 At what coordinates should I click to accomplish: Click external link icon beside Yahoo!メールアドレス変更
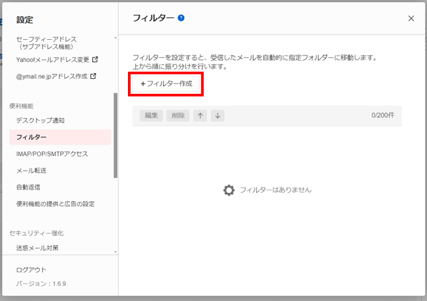point(95,59)
